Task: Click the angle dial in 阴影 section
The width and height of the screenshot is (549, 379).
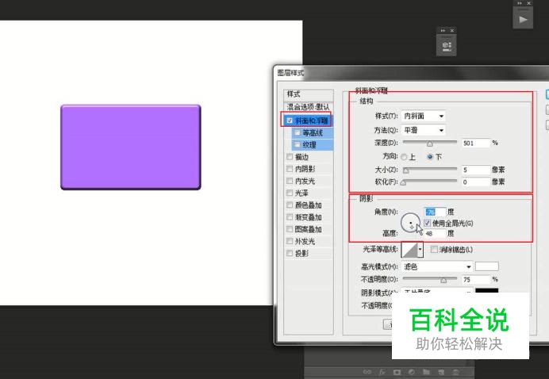Action: point(410,222)
